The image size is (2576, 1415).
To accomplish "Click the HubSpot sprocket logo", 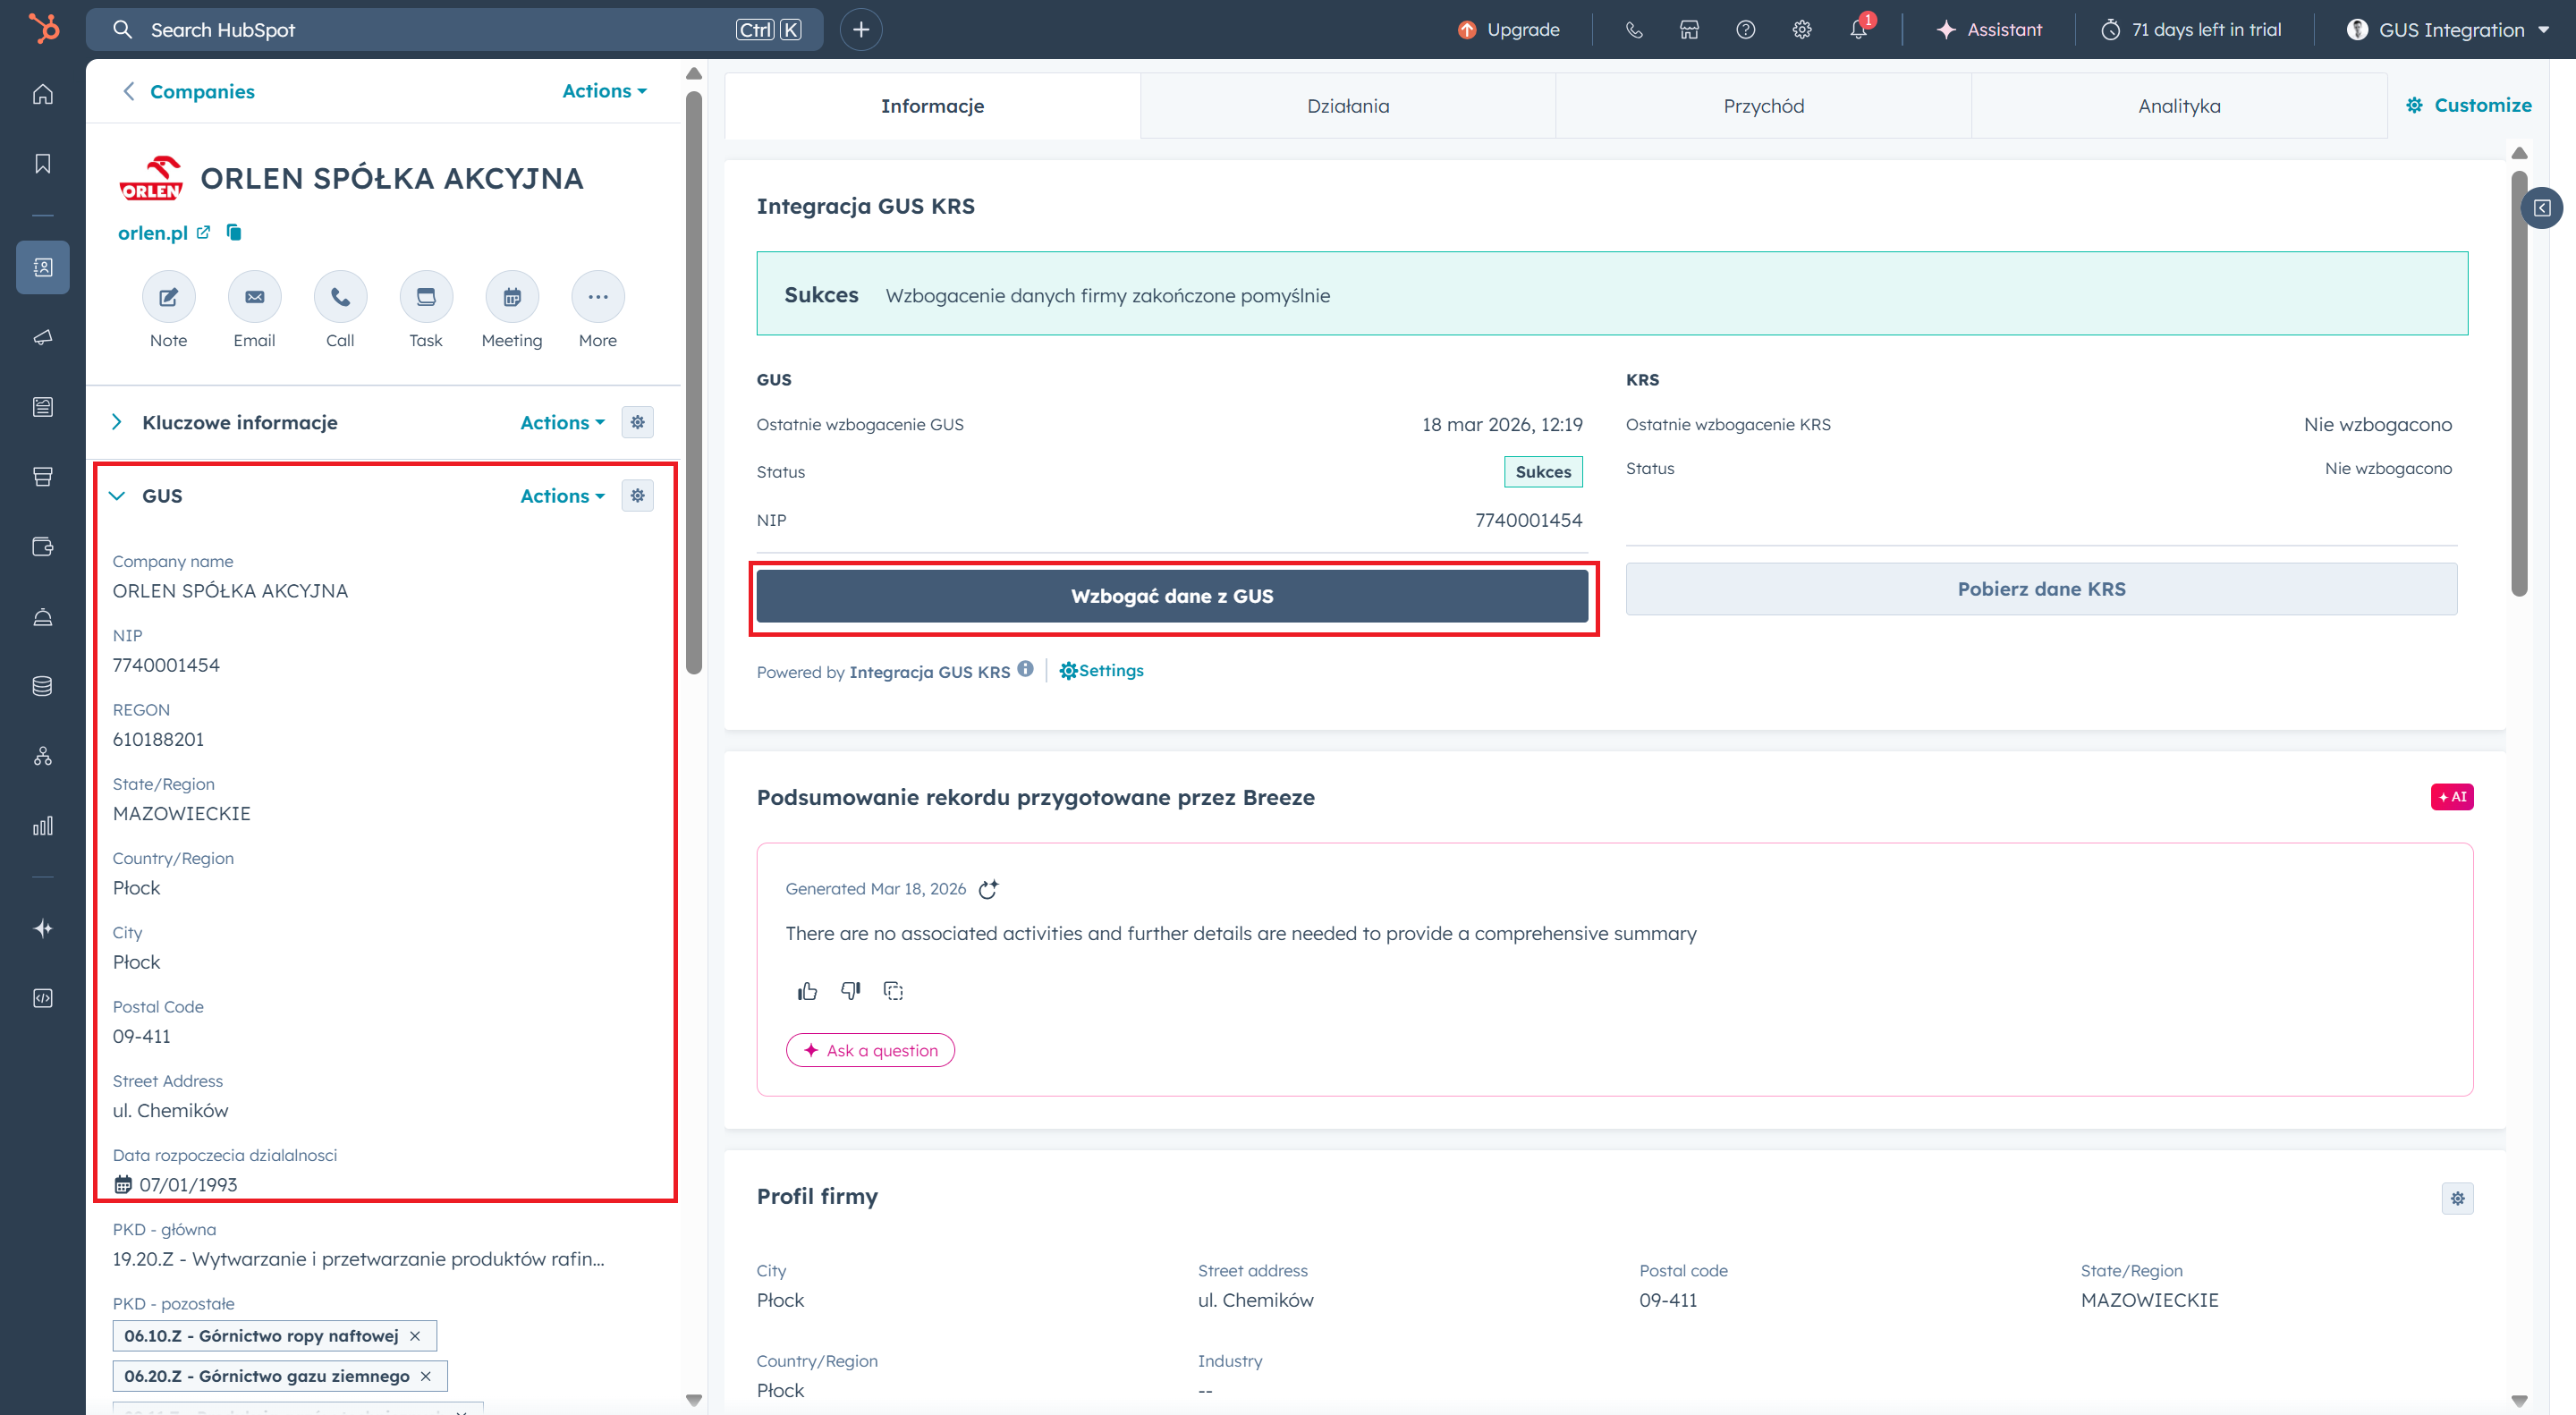I will coord(43,28).
